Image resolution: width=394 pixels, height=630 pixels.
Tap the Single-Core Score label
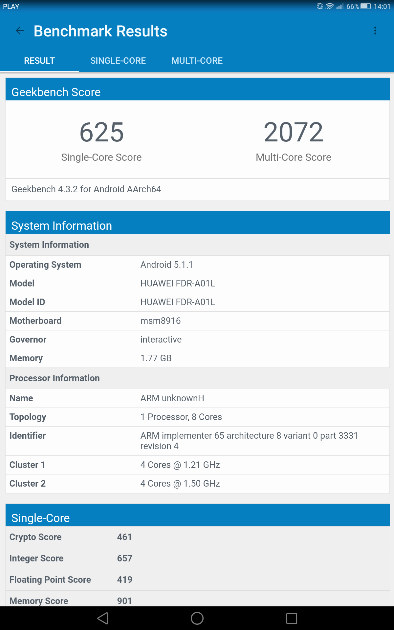(x=101, y=157)
